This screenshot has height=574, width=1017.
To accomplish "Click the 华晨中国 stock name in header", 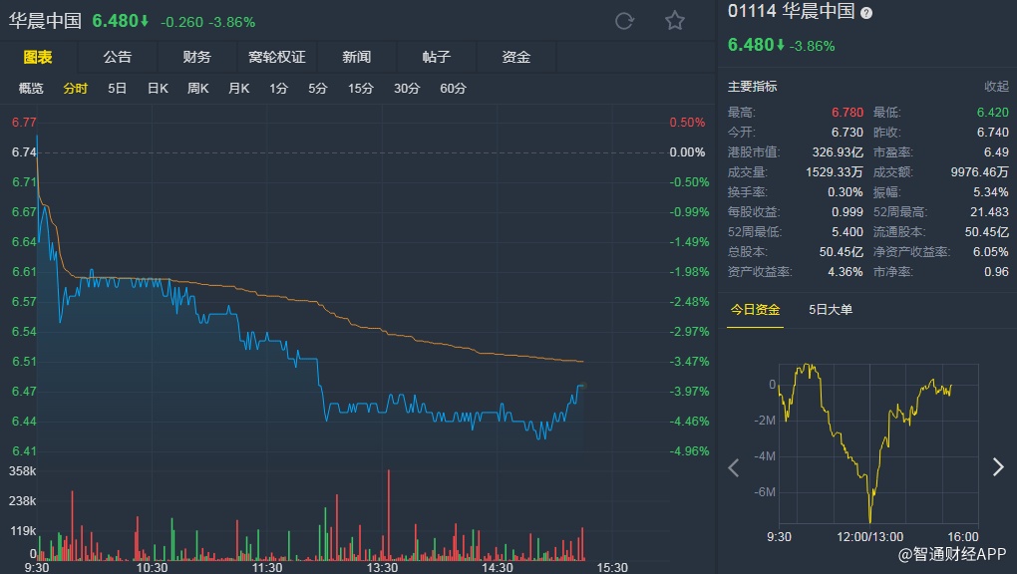I will pos(45,21).
